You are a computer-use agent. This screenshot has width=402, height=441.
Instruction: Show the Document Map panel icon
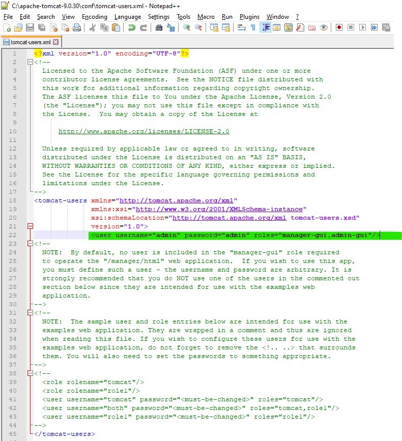coord(289,27)
